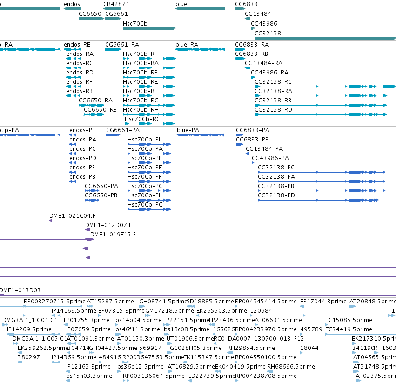Select transcript Hsc70Cb-RG
Screen dimensions: 396x383
(x=141, y=101)
